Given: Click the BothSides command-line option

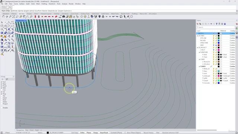Looking at the screenshot, I should coord(15,11).
